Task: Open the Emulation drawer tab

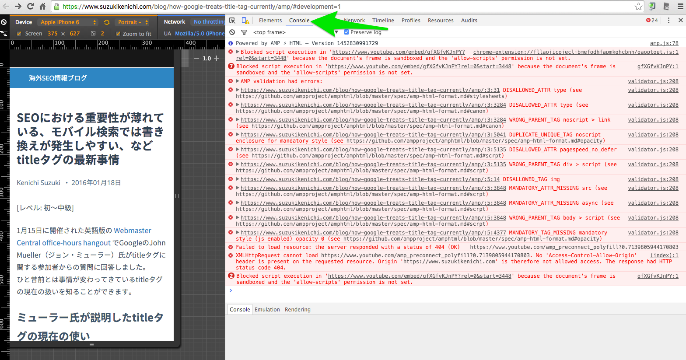Action: [x=267, y=309]
